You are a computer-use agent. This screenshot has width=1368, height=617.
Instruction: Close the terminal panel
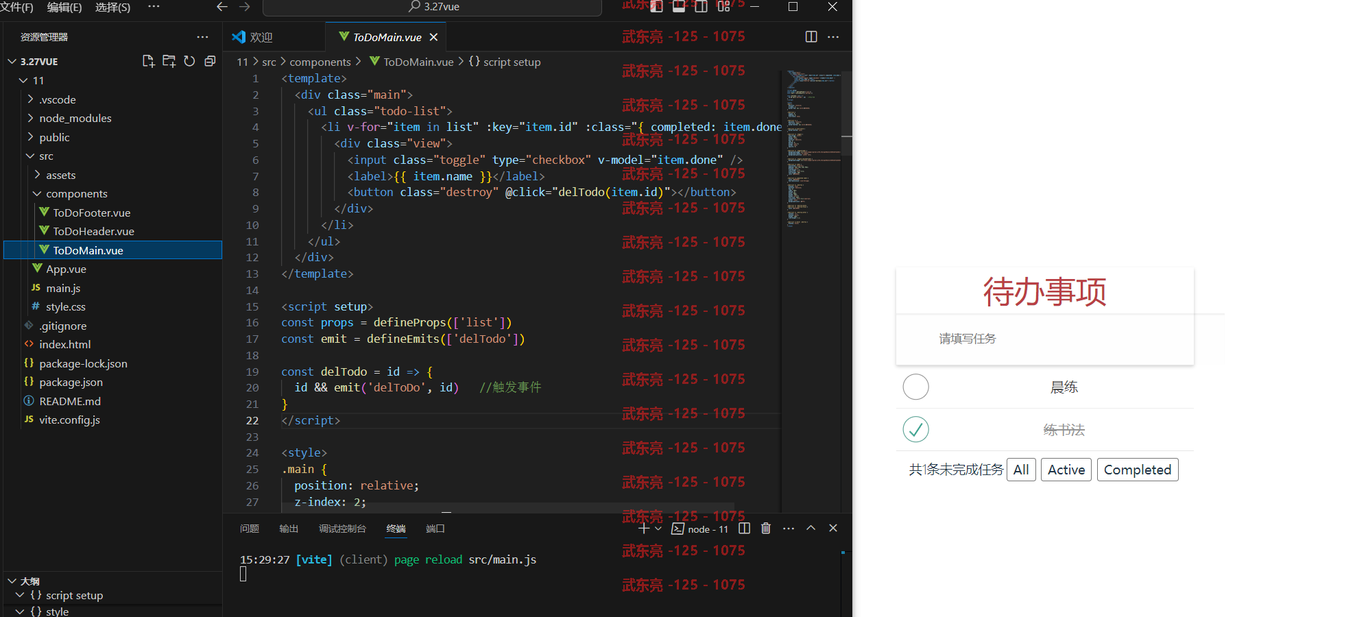[x=833, y=529]
